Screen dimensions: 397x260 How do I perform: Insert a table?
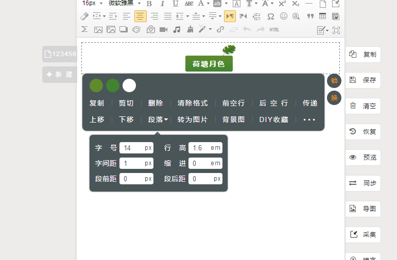click(322, 16)
